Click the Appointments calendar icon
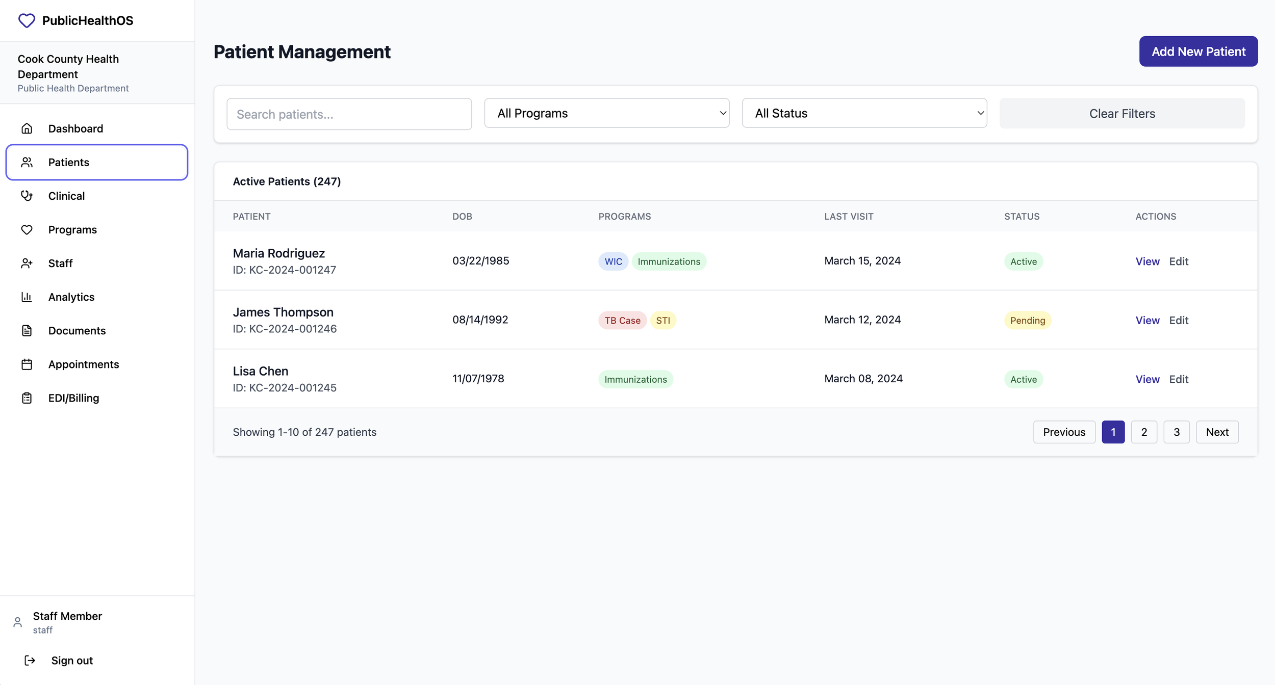 27,364
